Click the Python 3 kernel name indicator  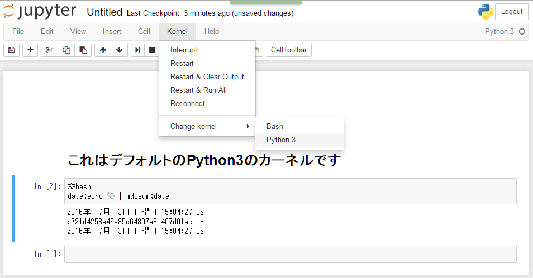(x=499, y=32)
